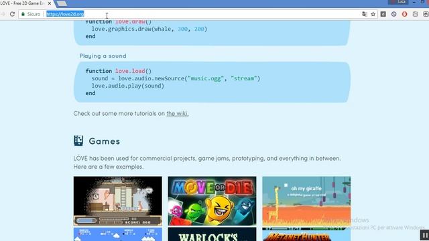The width and height of the screenshot is (429, 241).
Task: Click the Luca profile button
Action: point(398,2)
